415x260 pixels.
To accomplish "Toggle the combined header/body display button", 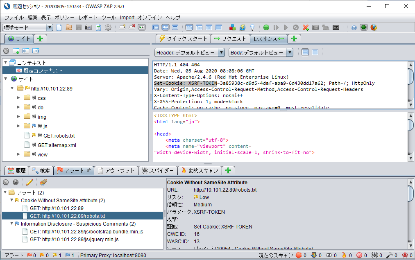I will [315, 52].
